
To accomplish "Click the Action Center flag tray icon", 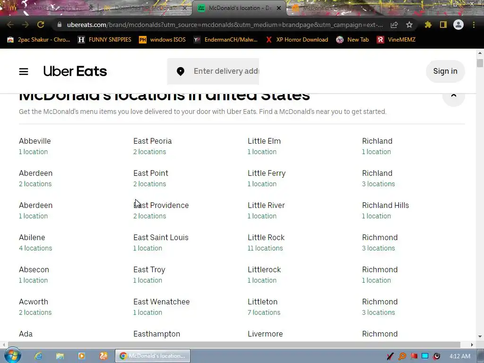I will [414, 356].
